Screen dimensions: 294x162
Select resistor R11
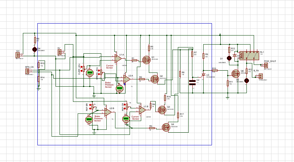click(228, 83)
